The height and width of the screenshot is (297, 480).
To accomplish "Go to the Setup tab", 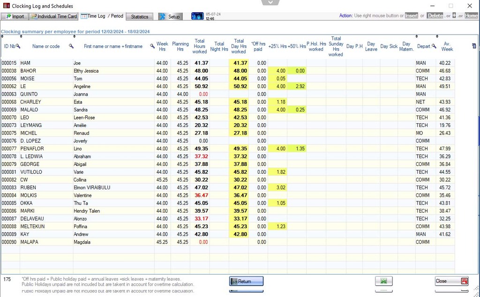I will pos(169,16).
